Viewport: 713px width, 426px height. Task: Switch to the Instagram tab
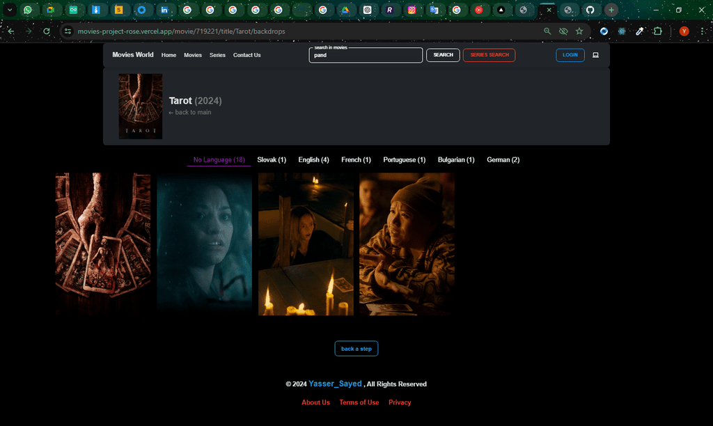click(412, 10)
